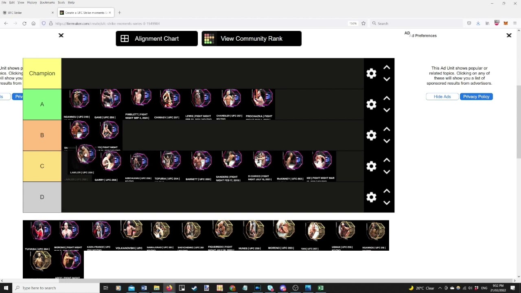This screenshot has height=293, width=521.
Task: Open Firefox hamburger application menu
Action: coord(514,24)
